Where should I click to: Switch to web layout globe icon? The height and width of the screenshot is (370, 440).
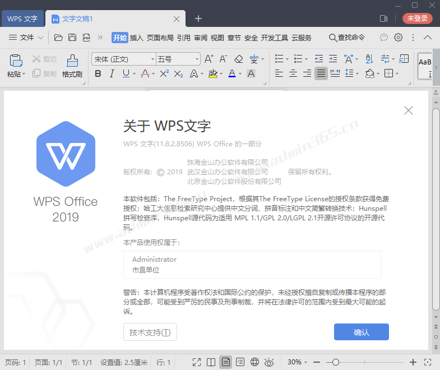254,362
